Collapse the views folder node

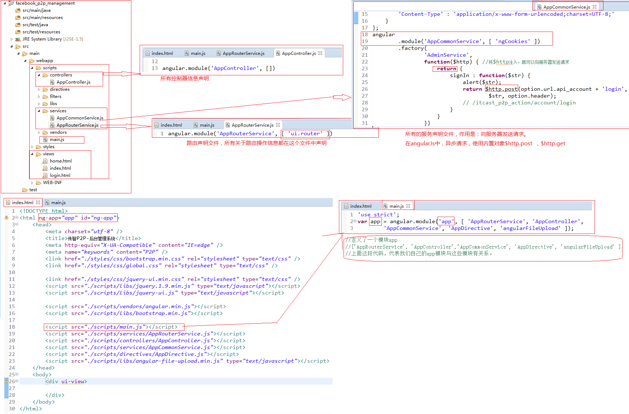pyautogui.click(x=32, y=154)
